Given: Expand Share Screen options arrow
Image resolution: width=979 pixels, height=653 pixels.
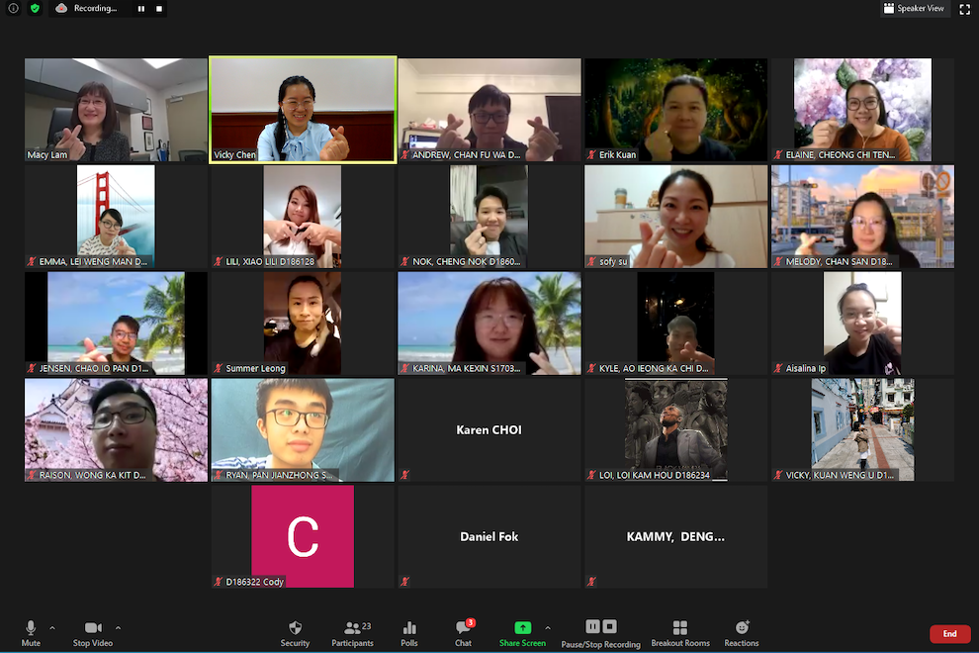Looking at the screenshot, I should 548,627.
